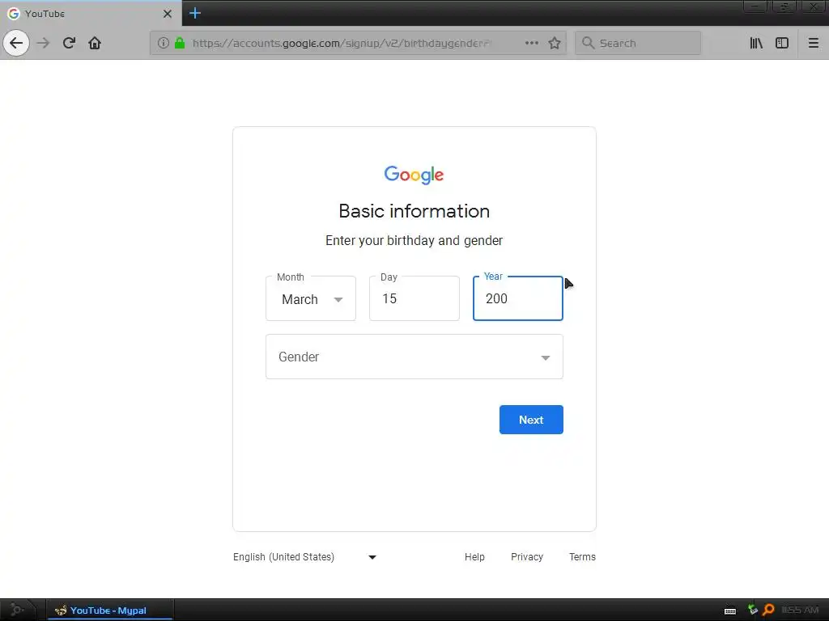Open the Library bookshelf icon
This screenshot has height=621, width=829.
pos(756,43)
